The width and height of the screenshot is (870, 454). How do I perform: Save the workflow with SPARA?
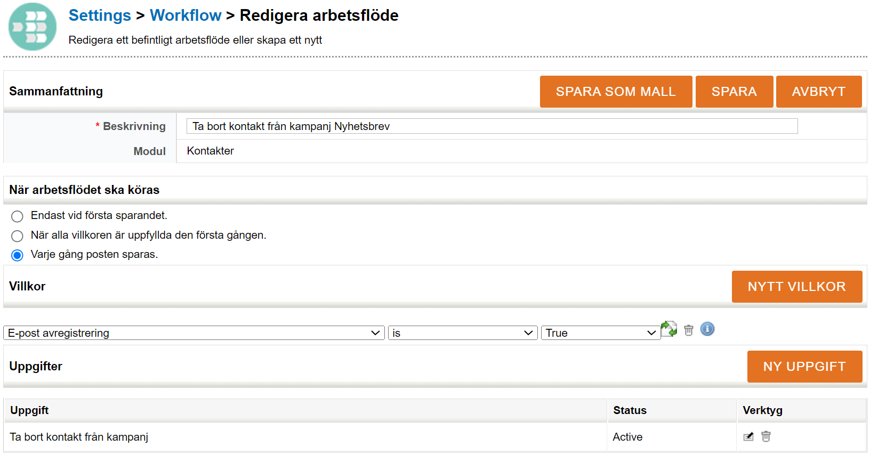point(734,92)
